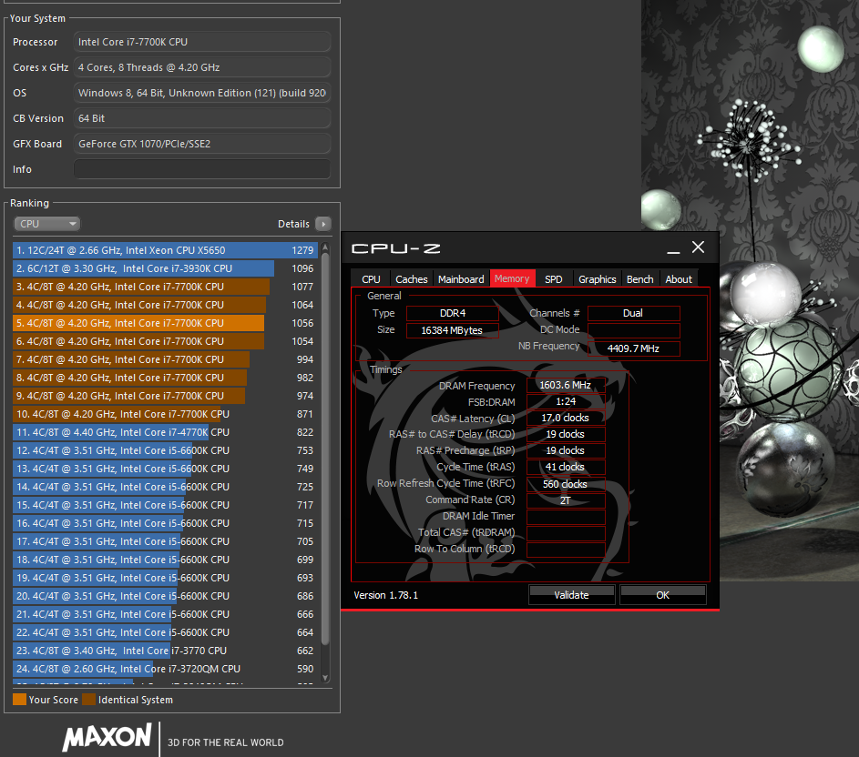Switch to the Caches tab in CPU-Z
This screenshot has height=757, width=859.
[x=412, y=279]
